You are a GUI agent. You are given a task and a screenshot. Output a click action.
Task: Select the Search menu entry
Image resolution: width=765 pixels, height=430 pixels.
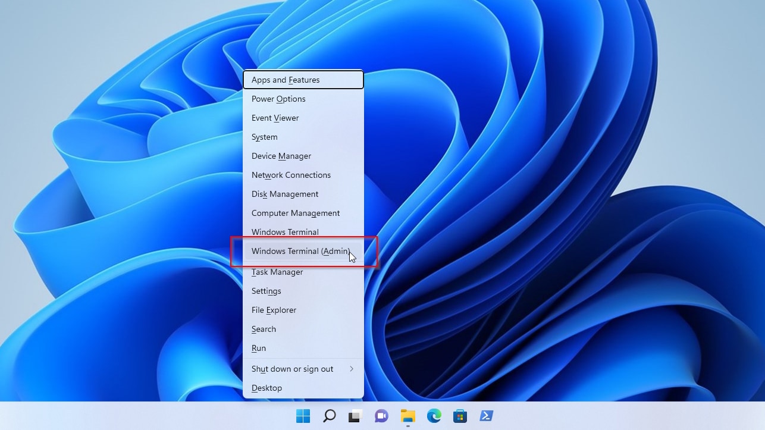tap(303, 329)
